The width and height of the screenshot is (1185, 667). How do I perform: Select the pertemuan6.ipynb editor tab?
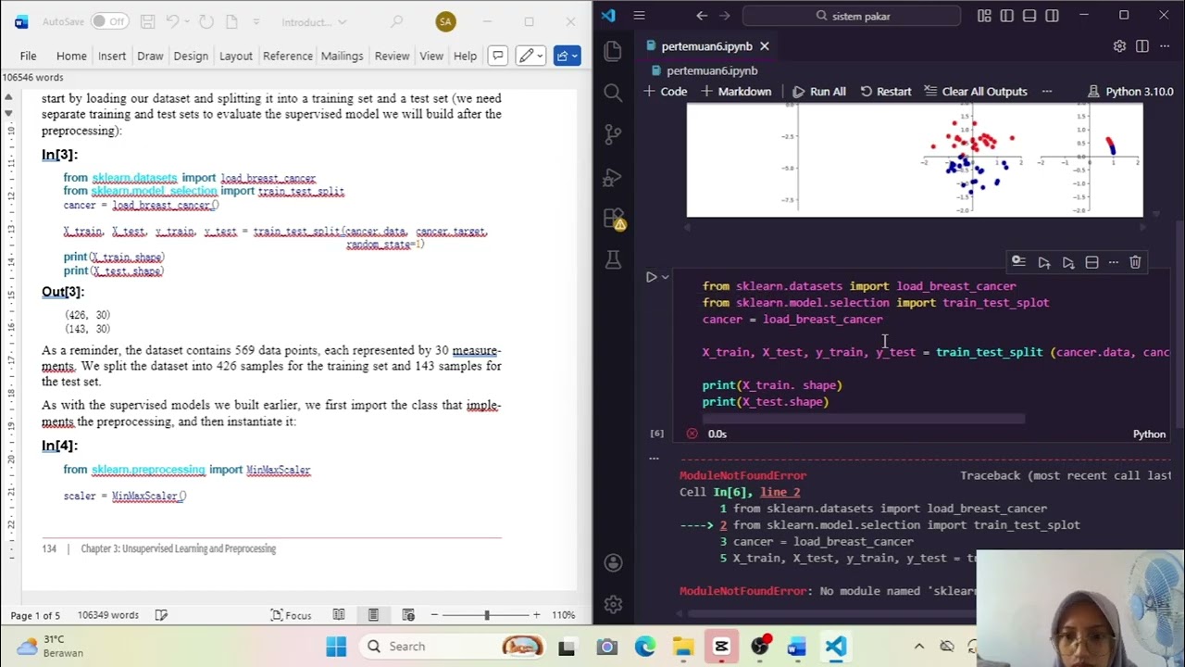click(705, 46)
